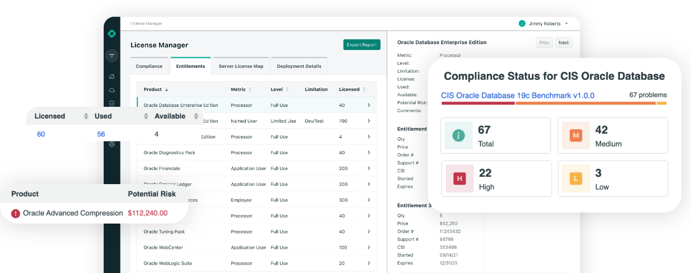Click the Limitation column header
Image resolution: width=691 pixels, height=273 pixels.
pos(316,89)
